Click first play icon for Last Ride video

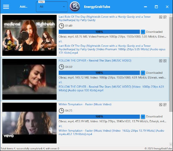161,17
